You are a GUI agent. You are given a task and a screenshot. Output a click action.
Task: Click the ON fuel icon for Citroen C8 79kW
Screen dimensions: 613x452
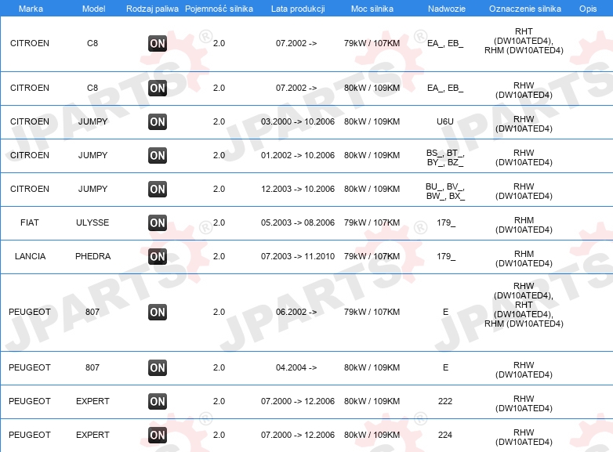[x=158, y=43]
